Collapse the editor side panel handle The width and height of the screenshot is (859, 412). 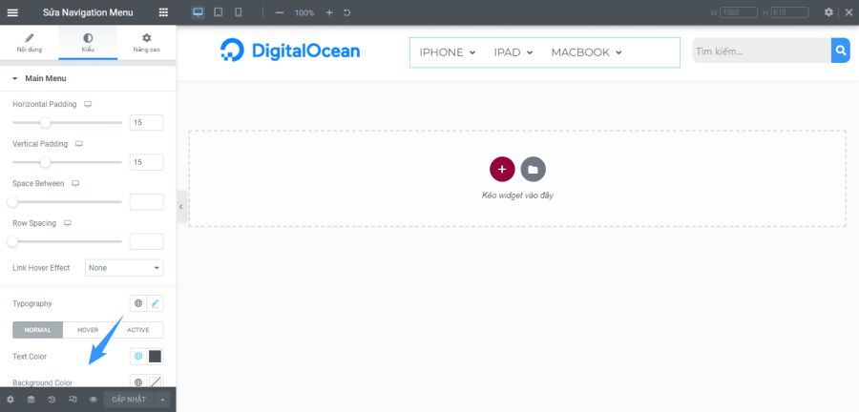pyautogui.click(x=180, y=207)
